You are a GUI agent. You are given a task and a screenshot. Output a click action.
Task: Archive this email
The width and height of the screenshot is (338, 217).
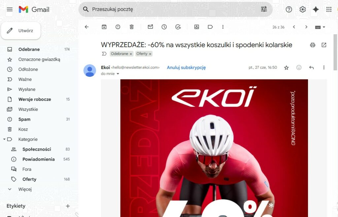click(x=104, y=27)
